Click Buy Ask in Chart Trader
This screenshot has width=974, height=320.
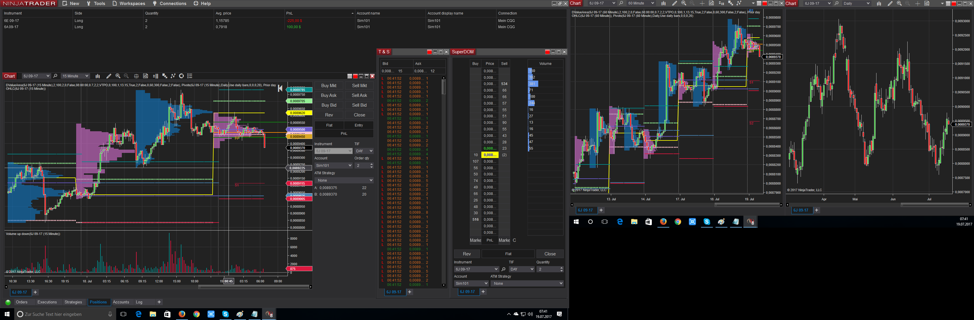pos(329,96)
